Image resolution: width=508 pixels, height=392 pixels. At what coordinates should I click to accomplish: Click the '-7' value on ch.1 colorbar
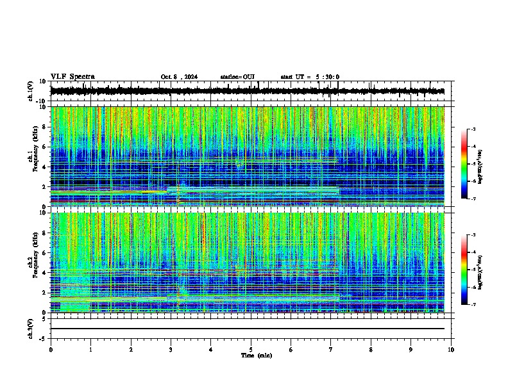coord(473,199)
